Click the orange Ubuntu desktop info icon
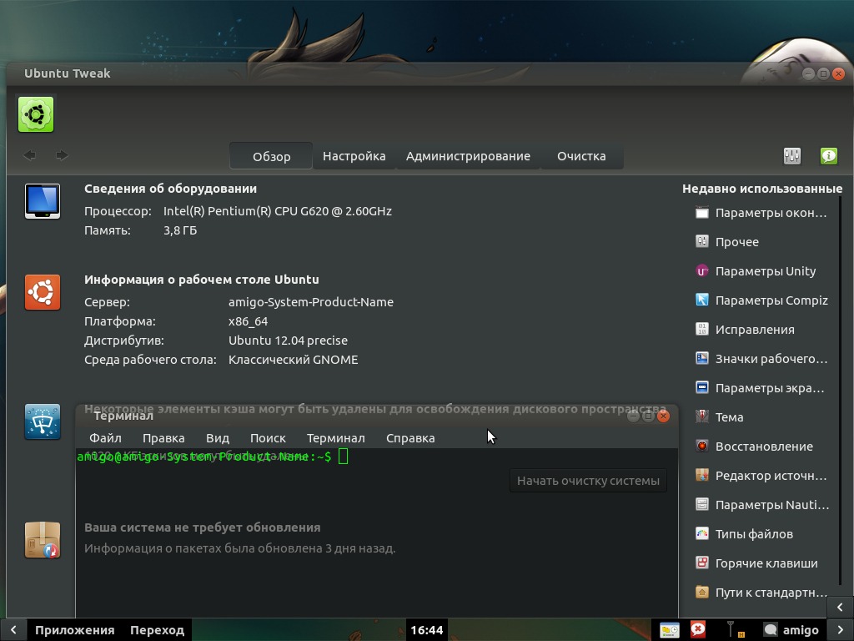Screen dimensions: 854x641 43,292
